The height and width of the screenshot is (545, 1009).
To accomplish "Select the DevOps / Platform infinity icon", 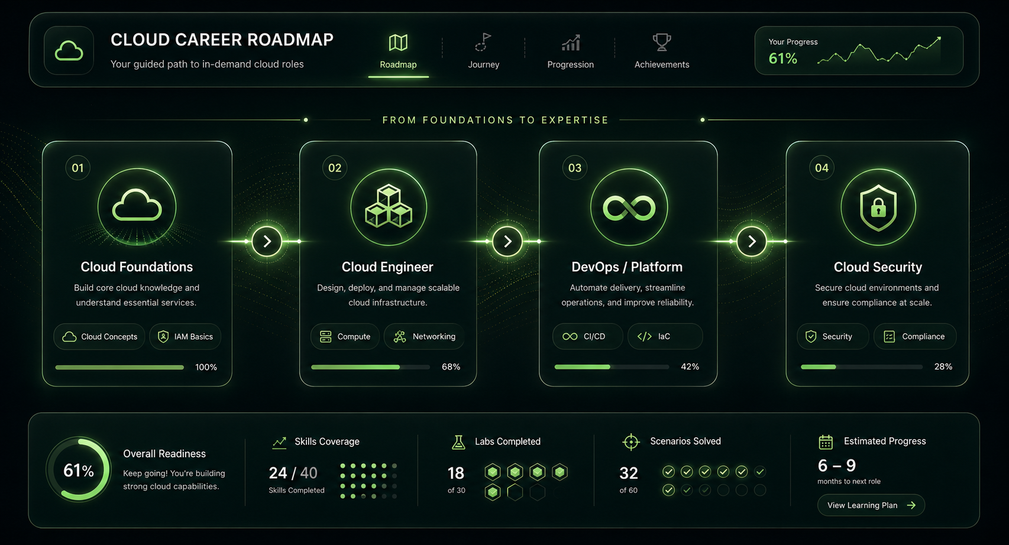I will tap(629, 207).
